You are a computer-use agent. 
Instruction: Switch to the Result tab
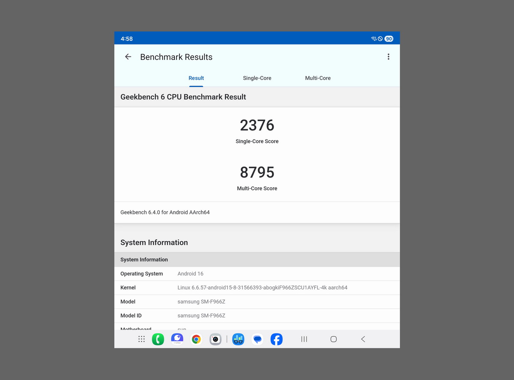click(x=196, y=78)
